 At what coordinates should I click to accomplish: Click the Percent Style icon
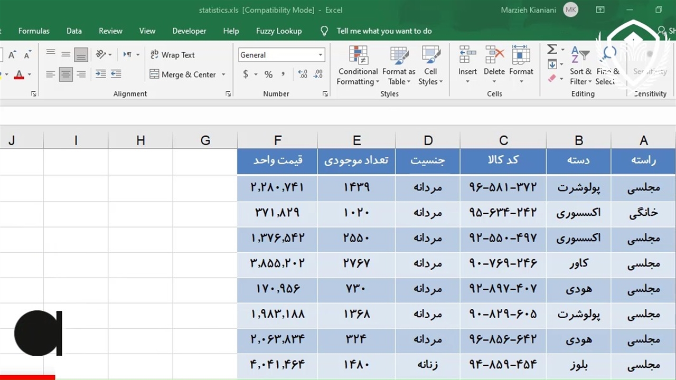(x=268, y=74)
